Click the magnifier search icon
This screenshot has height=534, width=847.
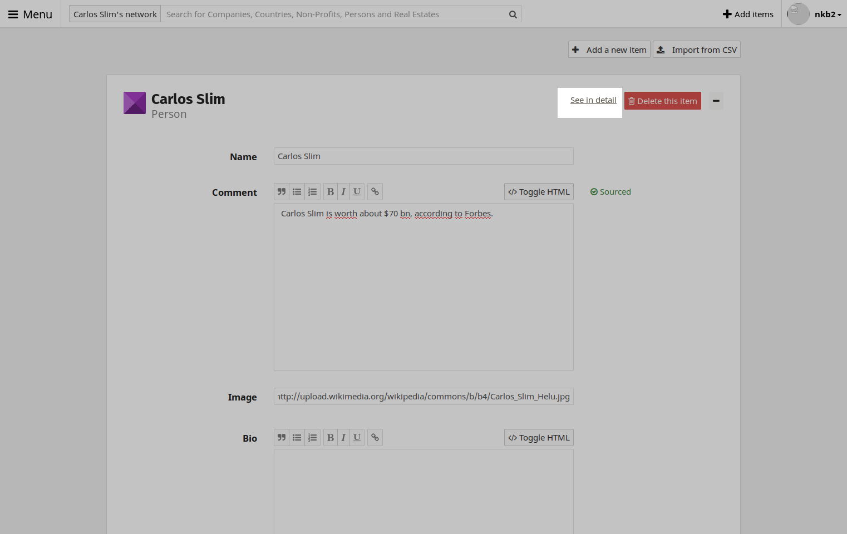pos(513,14)
